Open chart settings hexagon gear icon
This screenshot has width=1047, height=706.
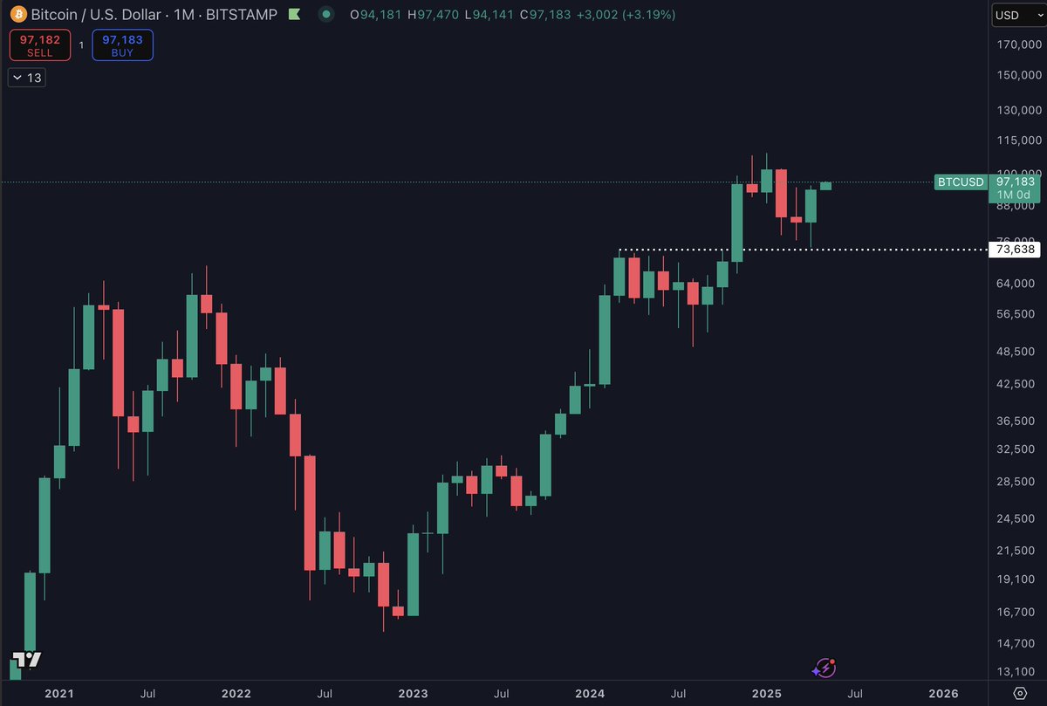(x=1021, y=693)
